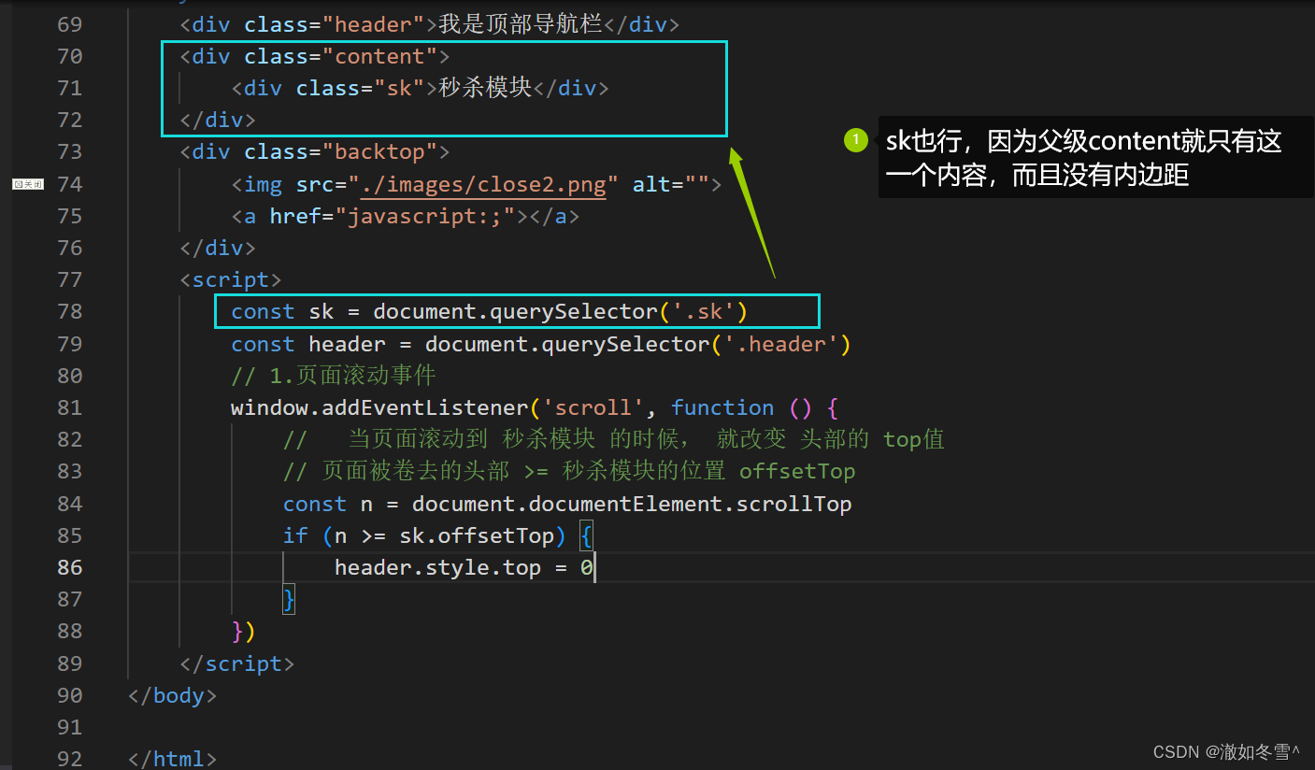
Task: Click the closing body tag on line 90
Action: 173,695
